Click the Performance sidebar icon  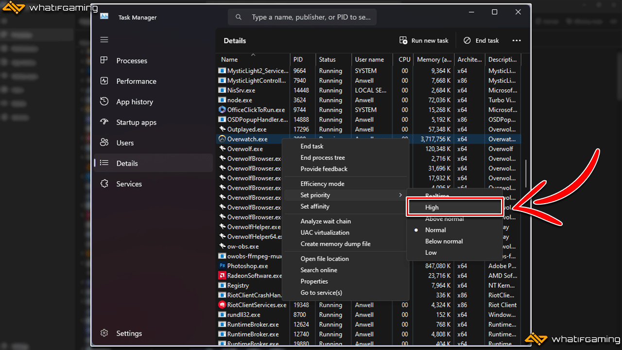[x=104, y=81]
